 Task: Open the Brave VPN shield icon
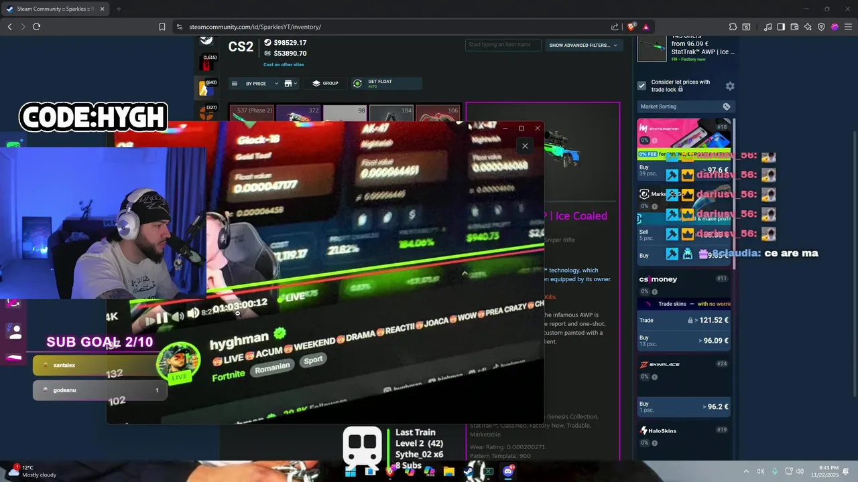821,27
